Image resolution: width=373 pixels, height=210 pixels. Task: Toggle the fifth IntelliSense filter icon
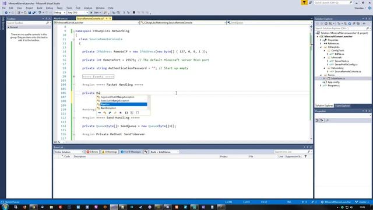coord(121,113)
